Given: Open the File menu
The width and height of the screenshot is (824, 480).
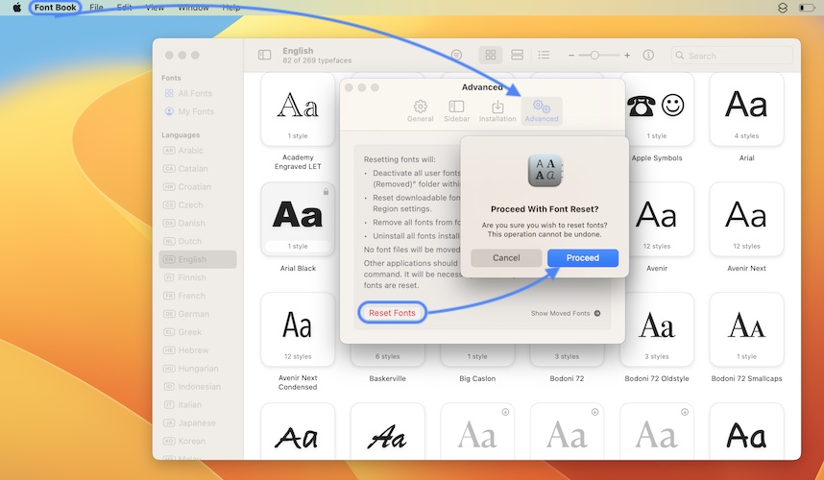Looking at the screenshot, I should tap(96, 8).
